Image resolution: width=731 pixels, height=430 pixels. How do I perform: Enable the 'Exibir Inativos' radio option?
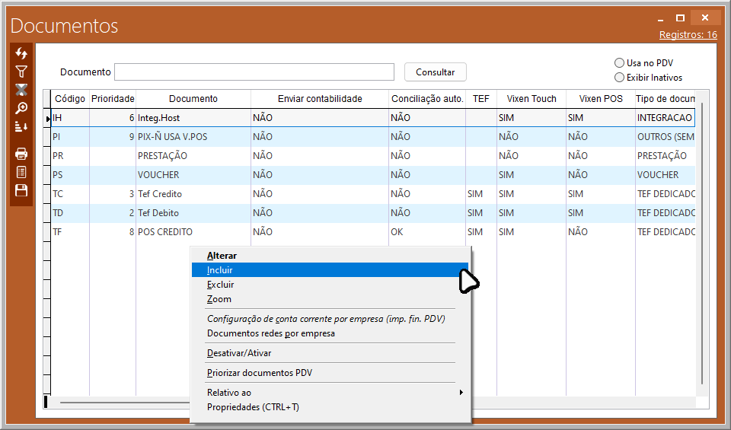click(x=619, y=78)
